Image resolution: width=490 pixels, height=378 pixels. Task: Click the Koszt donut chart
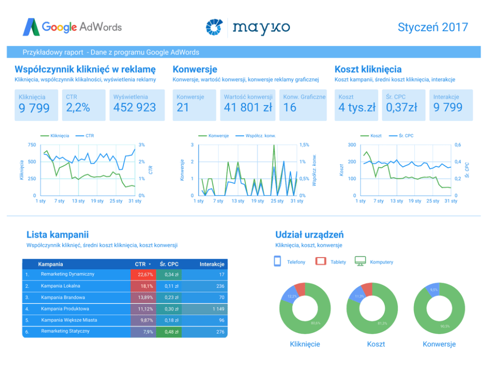tap(372, 309)
